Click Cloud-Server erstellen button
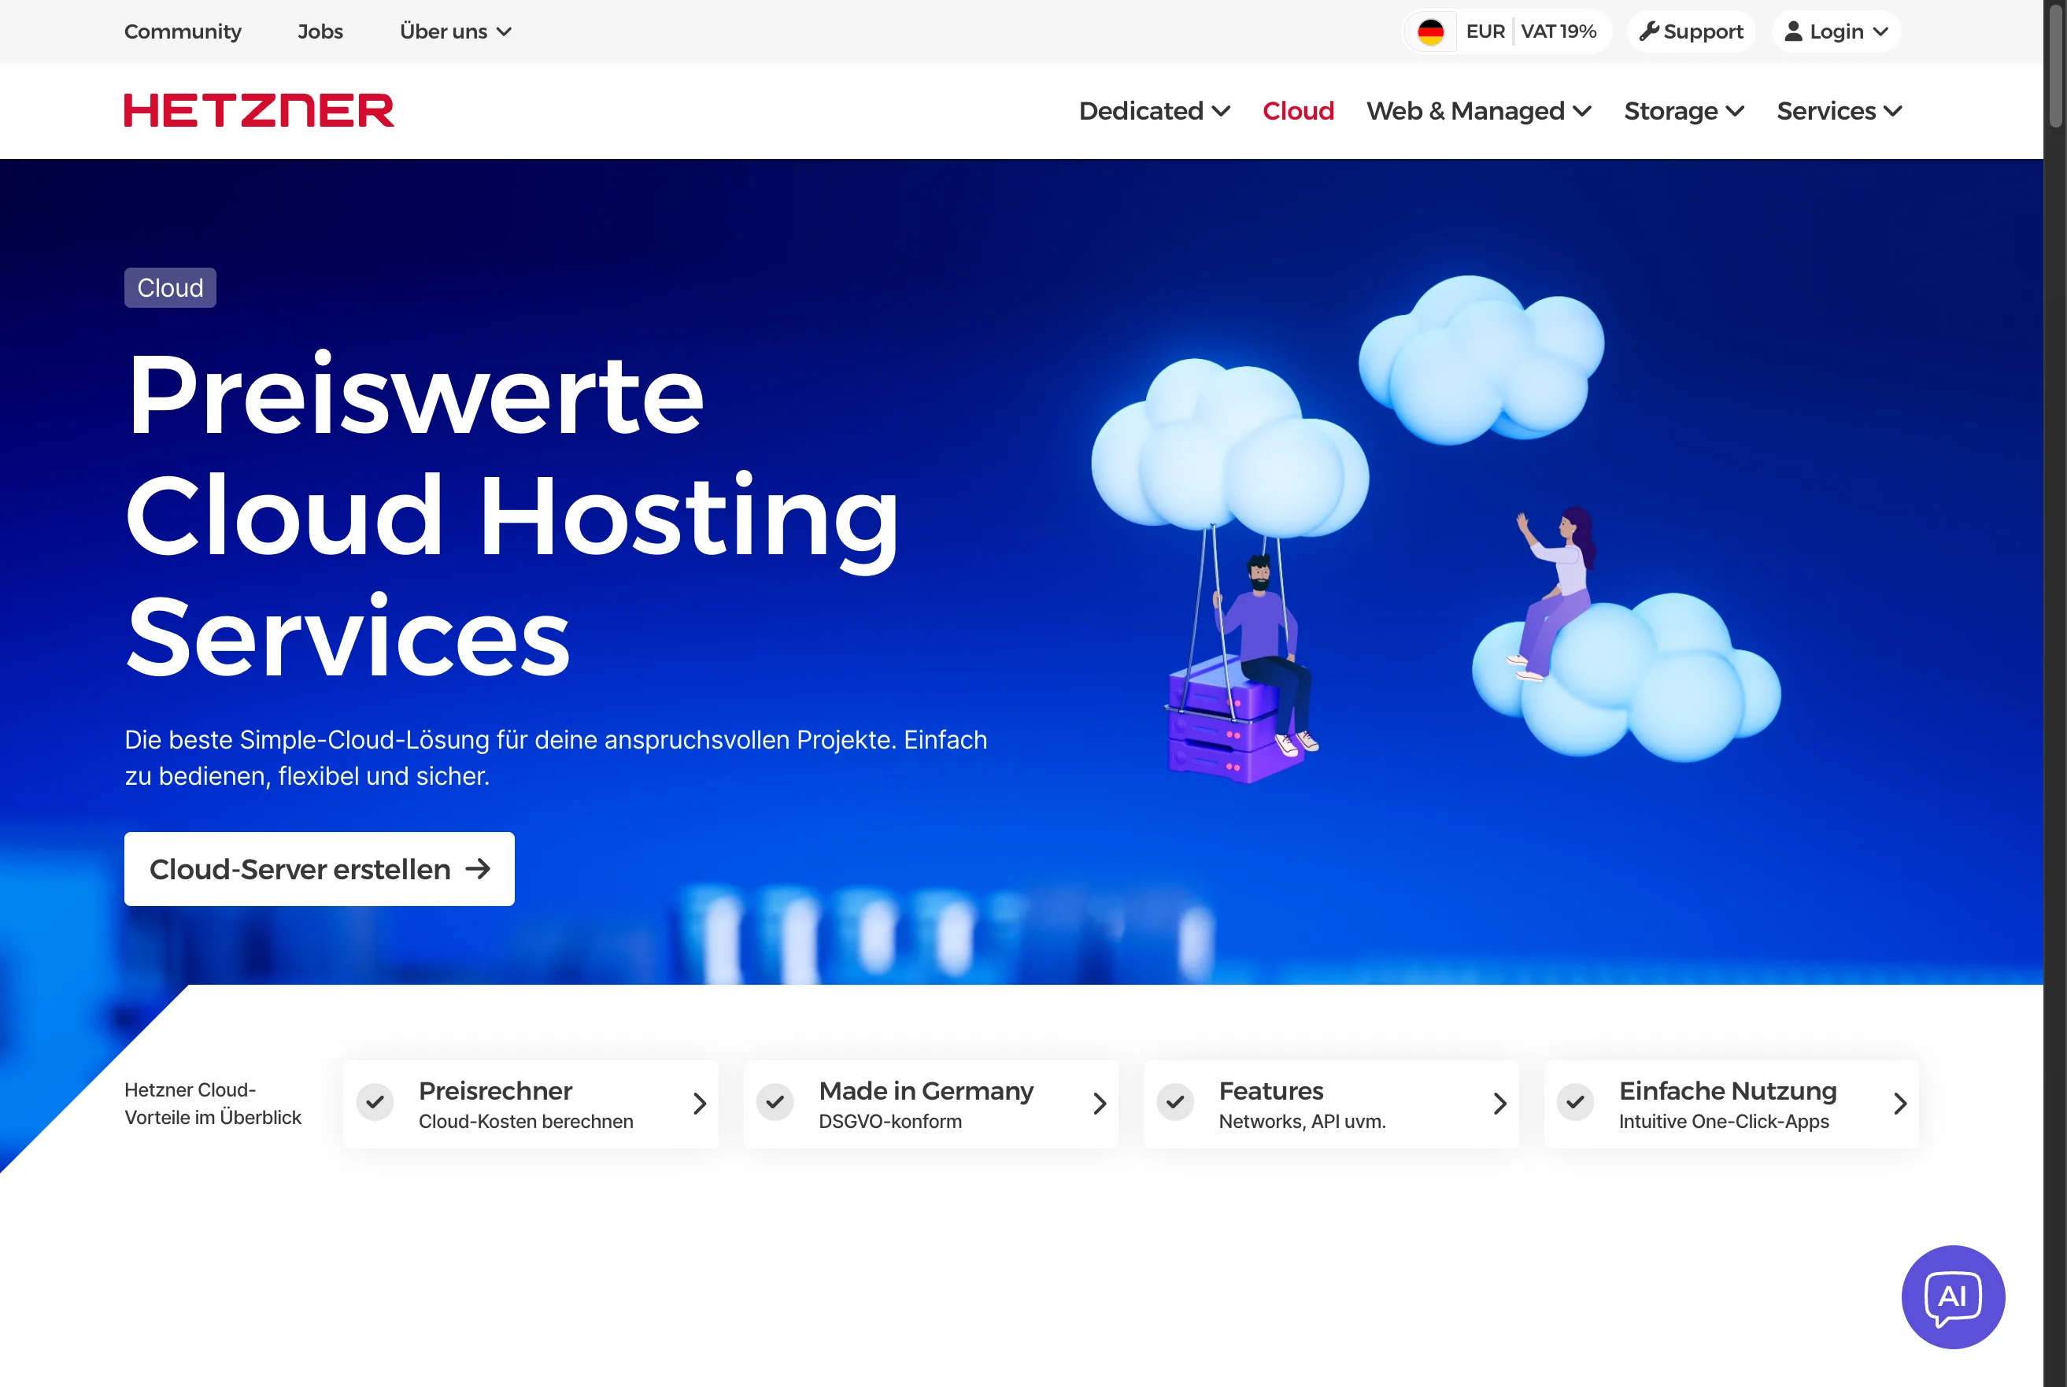Image resolution: width=2067 pixels, height=1387 pixels. [320, 868]
